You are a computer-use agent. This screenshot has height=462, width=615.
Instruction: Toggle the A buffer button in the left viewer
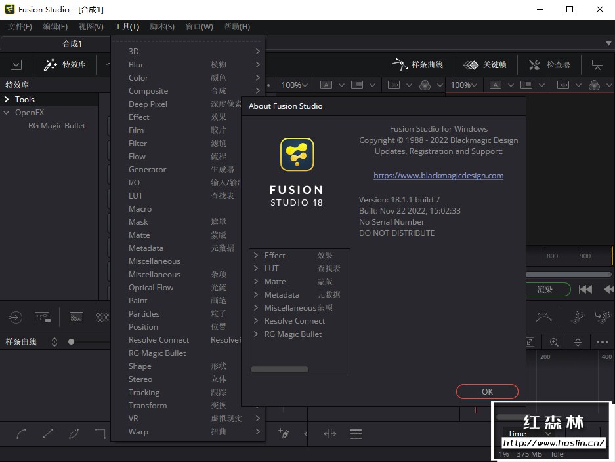[x=326, y=85]
